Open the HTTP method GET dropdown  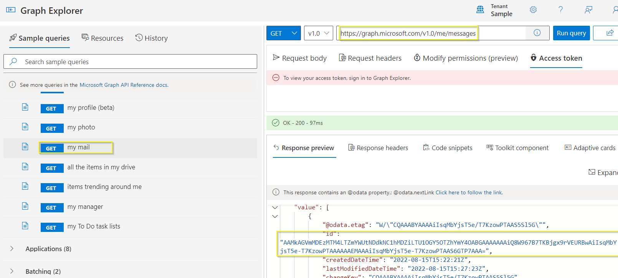[284, 33]
